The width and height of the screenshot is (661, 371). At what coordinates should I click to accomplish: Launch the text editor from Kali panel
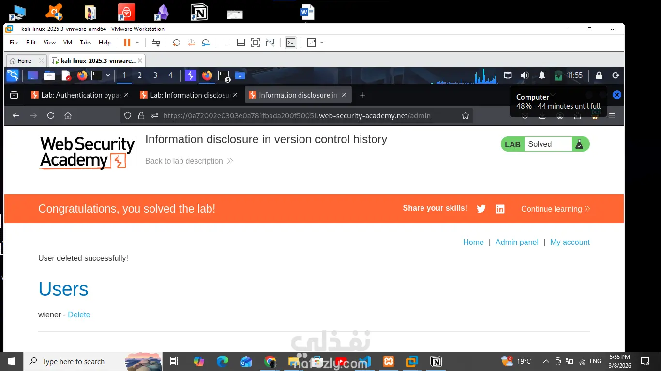click(x=66, y=75)
